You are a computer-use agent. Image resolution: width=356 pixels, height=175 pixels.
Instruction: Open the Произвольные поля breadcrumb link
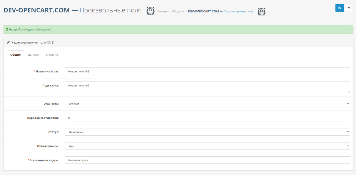tap(221, 11)
